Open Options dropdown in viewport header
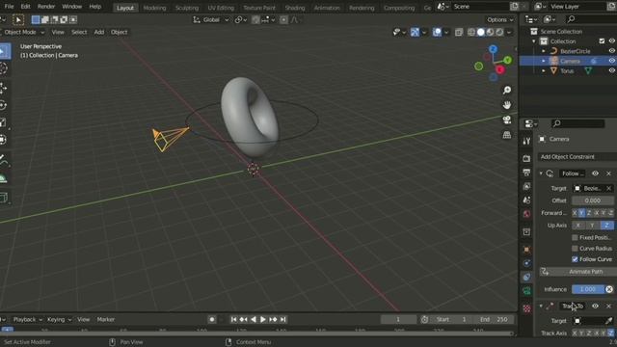Screen dimensions: 617x347 click(x=499, y=19)
